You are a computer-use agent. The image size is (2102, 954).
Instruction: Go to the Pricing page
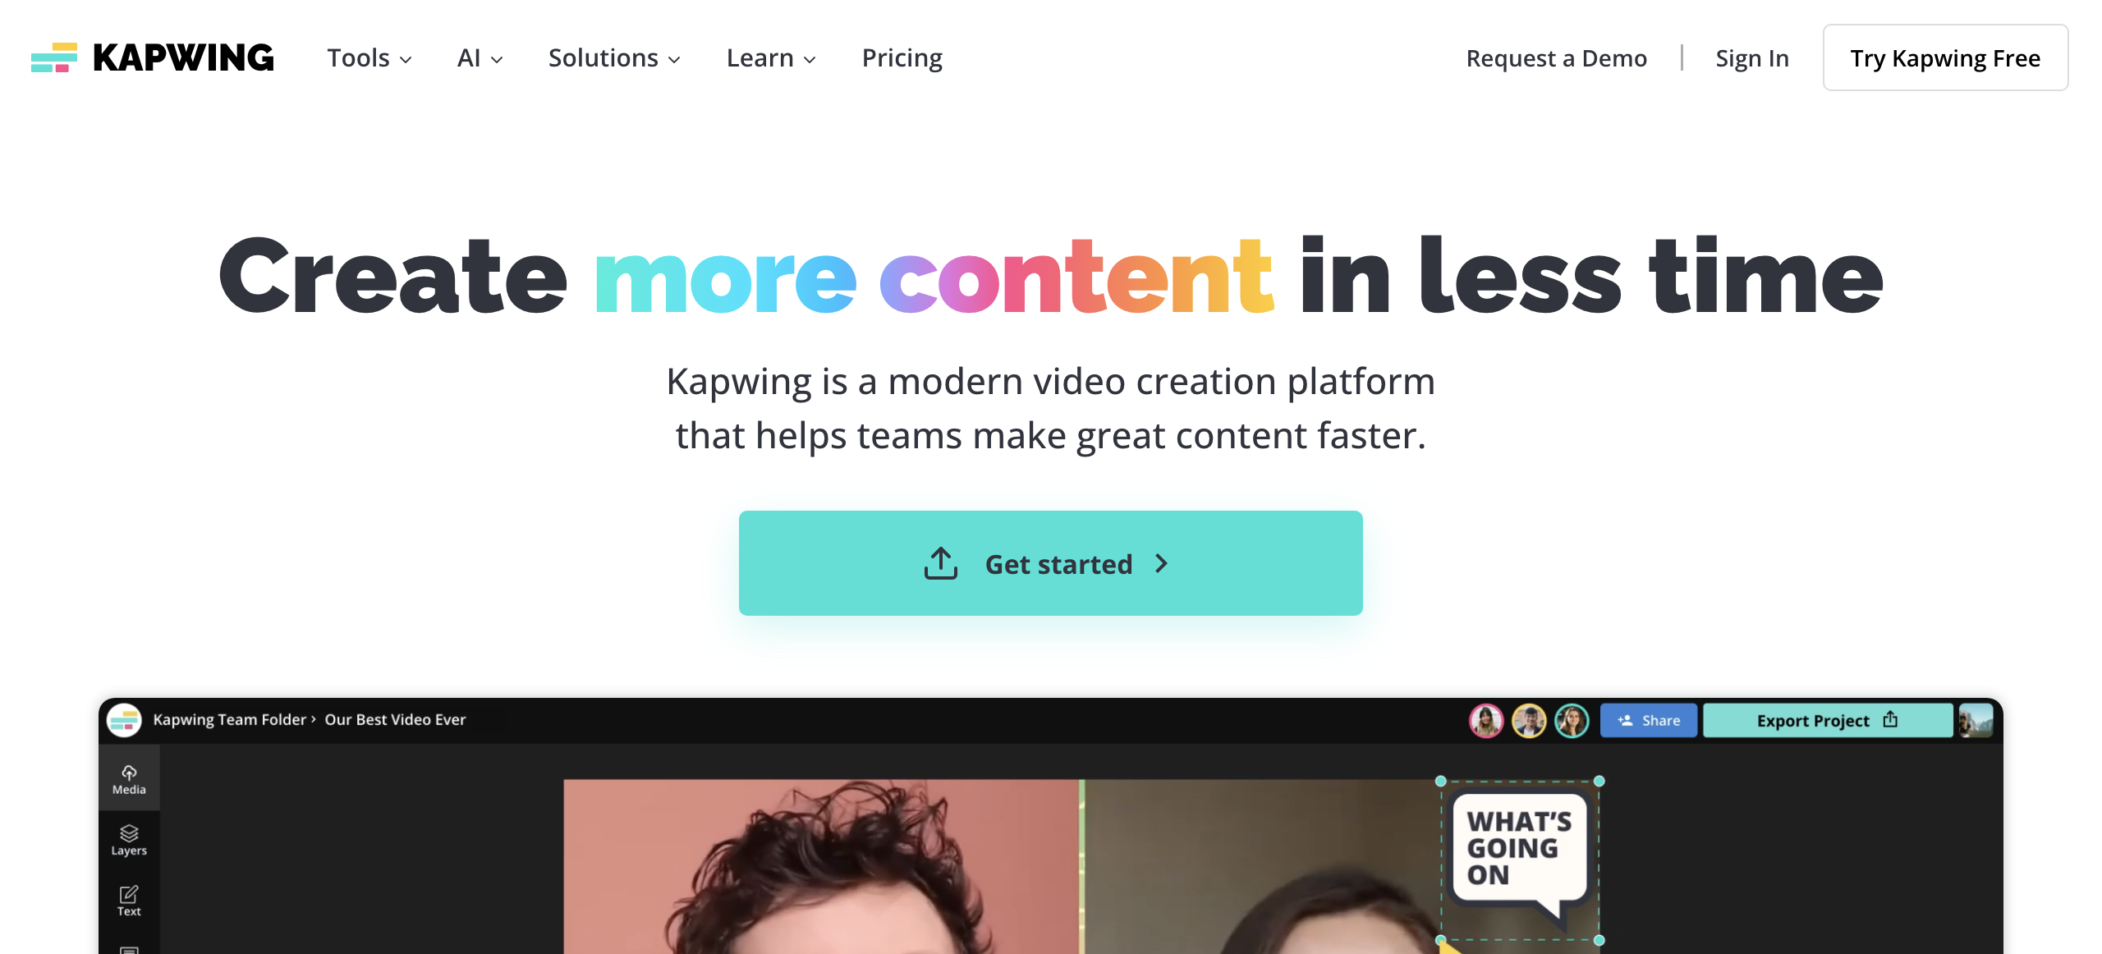click(x=902, y=58)
